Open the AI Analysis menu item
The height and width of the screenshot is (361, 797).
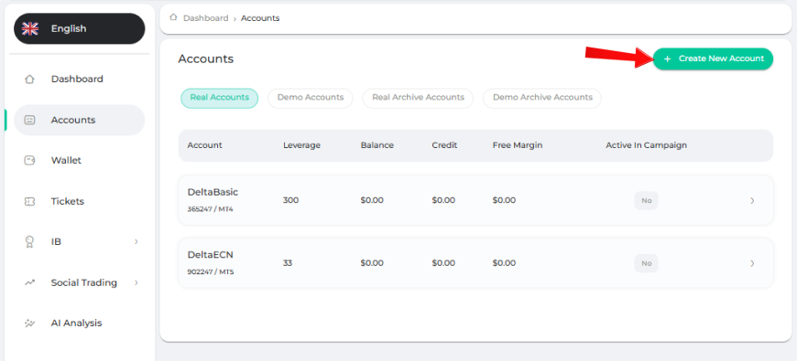point(80,323)
